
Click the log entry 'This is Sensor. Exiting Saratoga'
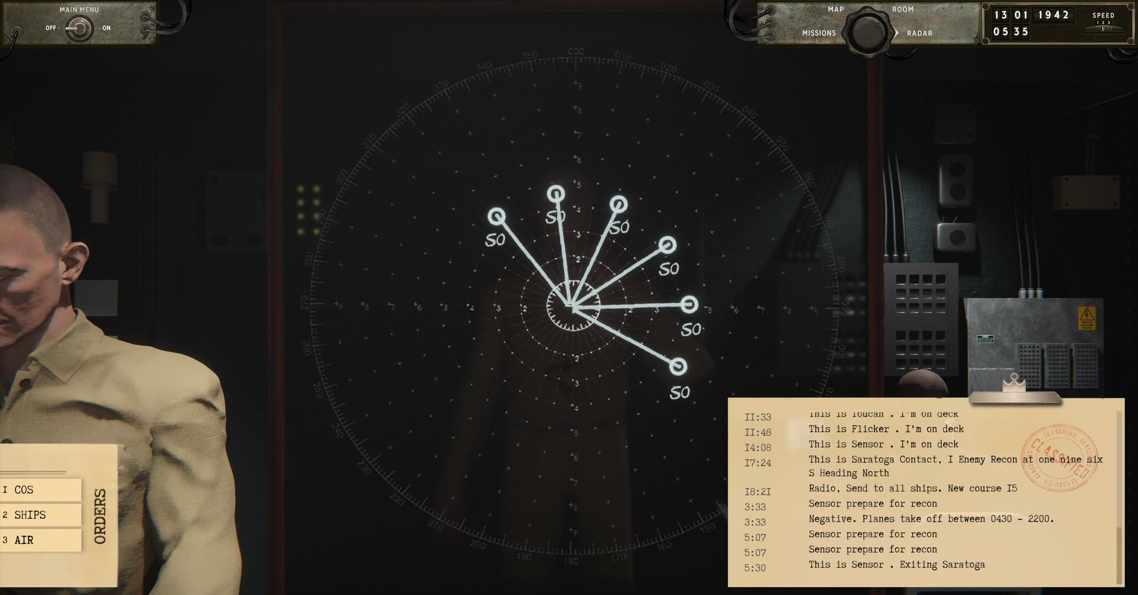click(x=897, y=564)
